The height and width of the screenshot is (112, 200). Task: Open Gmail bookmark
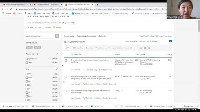47,13
